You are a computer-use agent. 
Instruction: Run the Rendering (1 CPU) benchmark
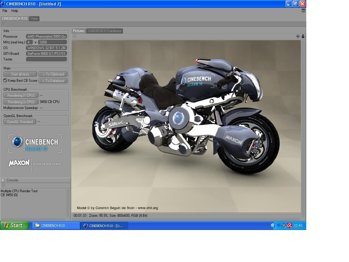pos(21,95)
